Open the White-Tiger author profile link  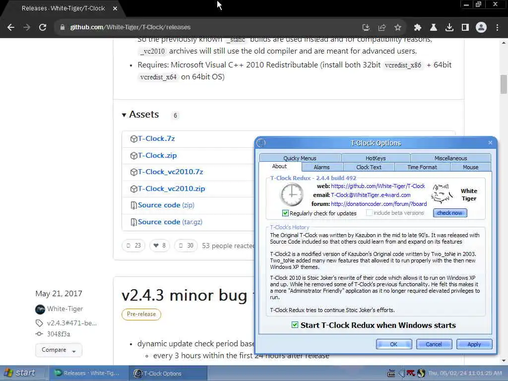(65, 309)
